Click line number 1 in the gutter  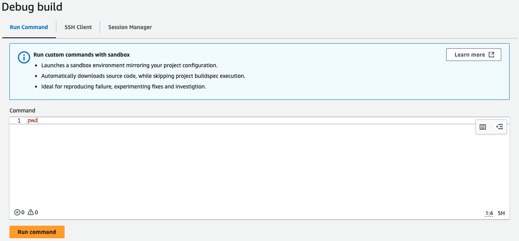click(x=19, y=121)
